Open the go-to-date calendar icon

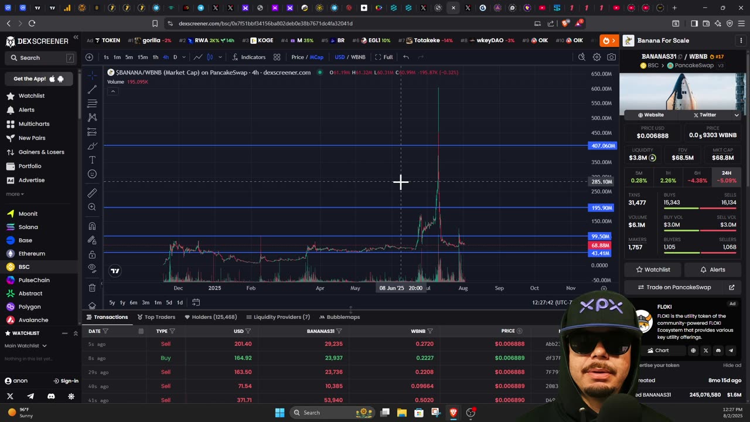(196, 302)
